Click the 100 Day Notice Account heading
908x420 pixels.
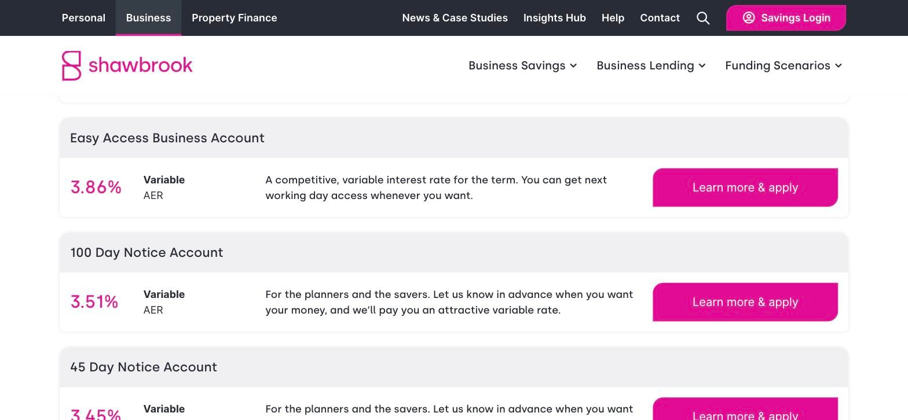(147, 252)
